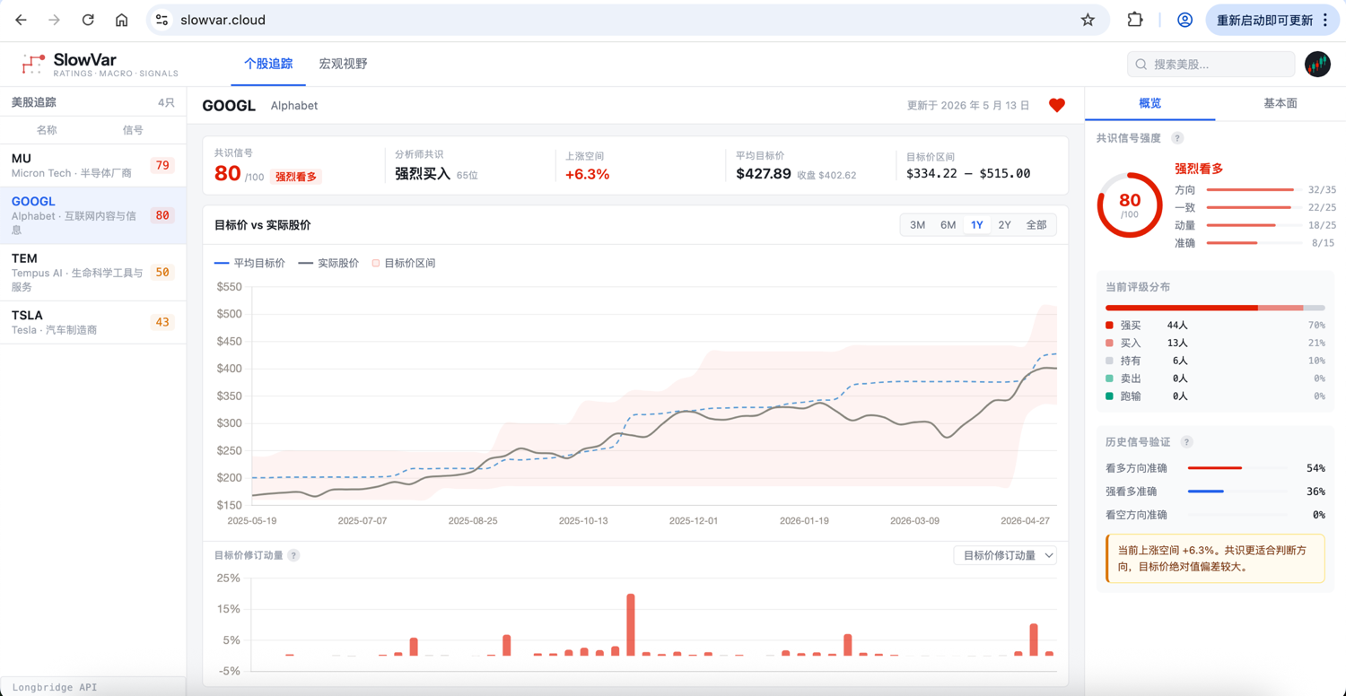1346x696 pixels.
Task: Open the 基本面 panel tab
Action: click(1280, 103)
